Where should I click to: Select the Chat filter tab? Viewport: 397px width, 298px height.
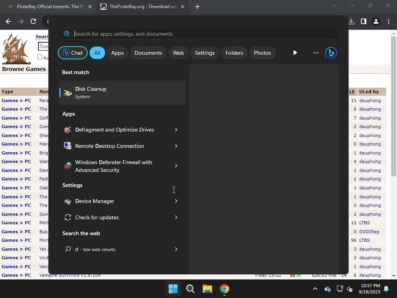tap(72, 53)
